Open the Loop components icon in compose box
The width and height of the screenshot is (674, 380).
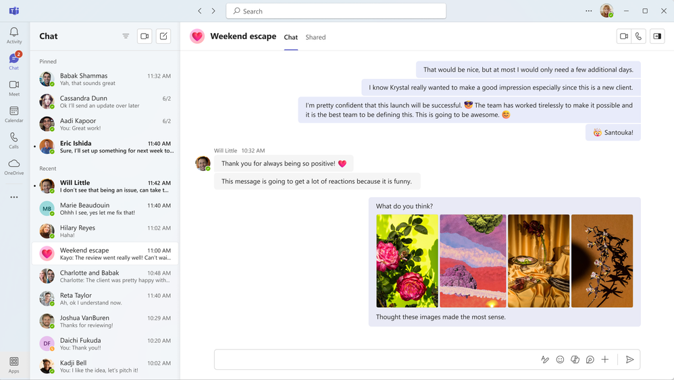[x=590, y=360]
